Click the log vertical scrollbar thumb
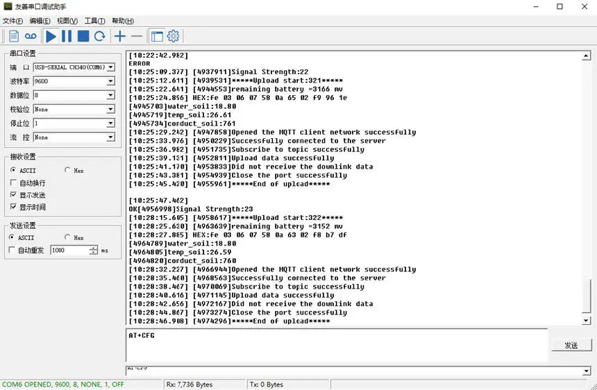This screenshot has height=390, width=597. (x=586, y=296)
